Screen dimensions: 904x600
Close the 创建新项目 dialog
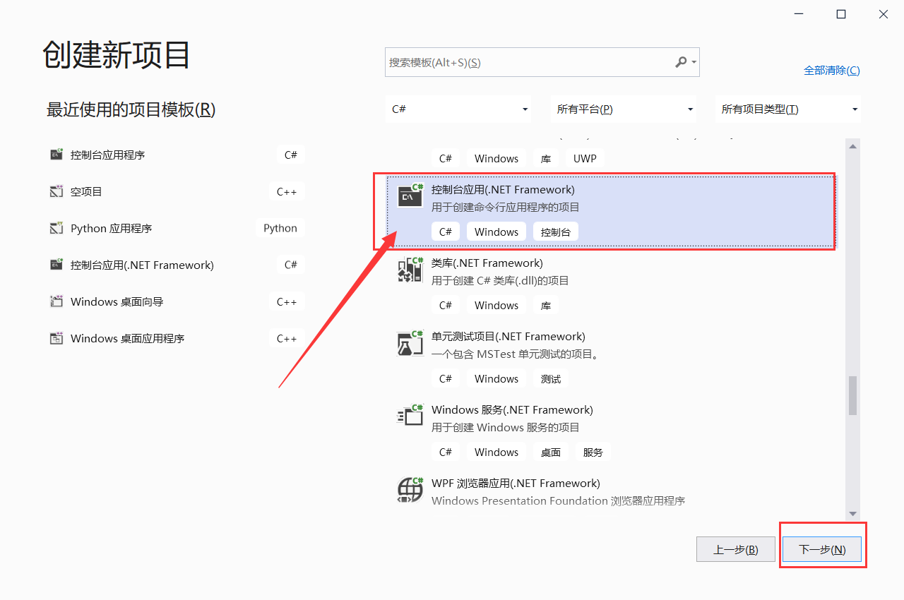click(x=884, y=14)
